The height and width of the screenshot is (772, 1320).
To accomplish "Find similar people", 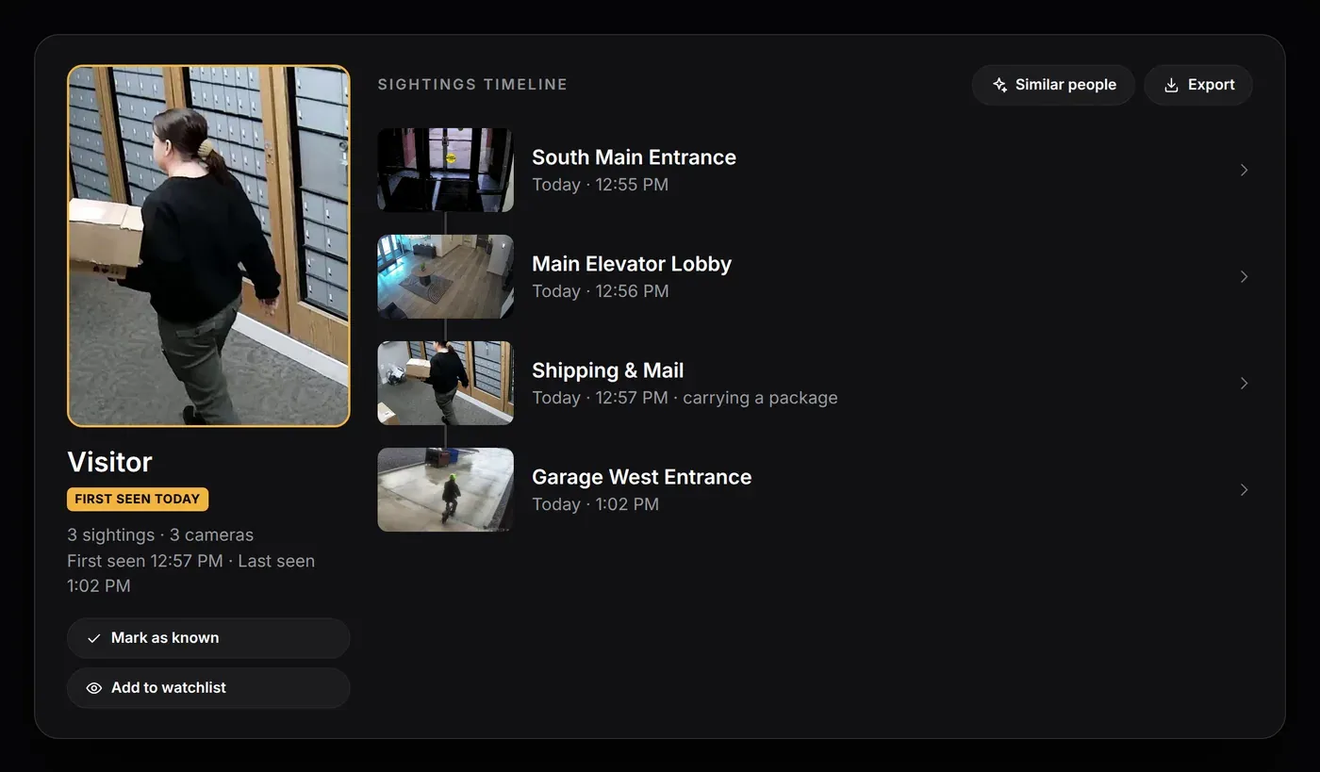I will tap(1053, 85).
